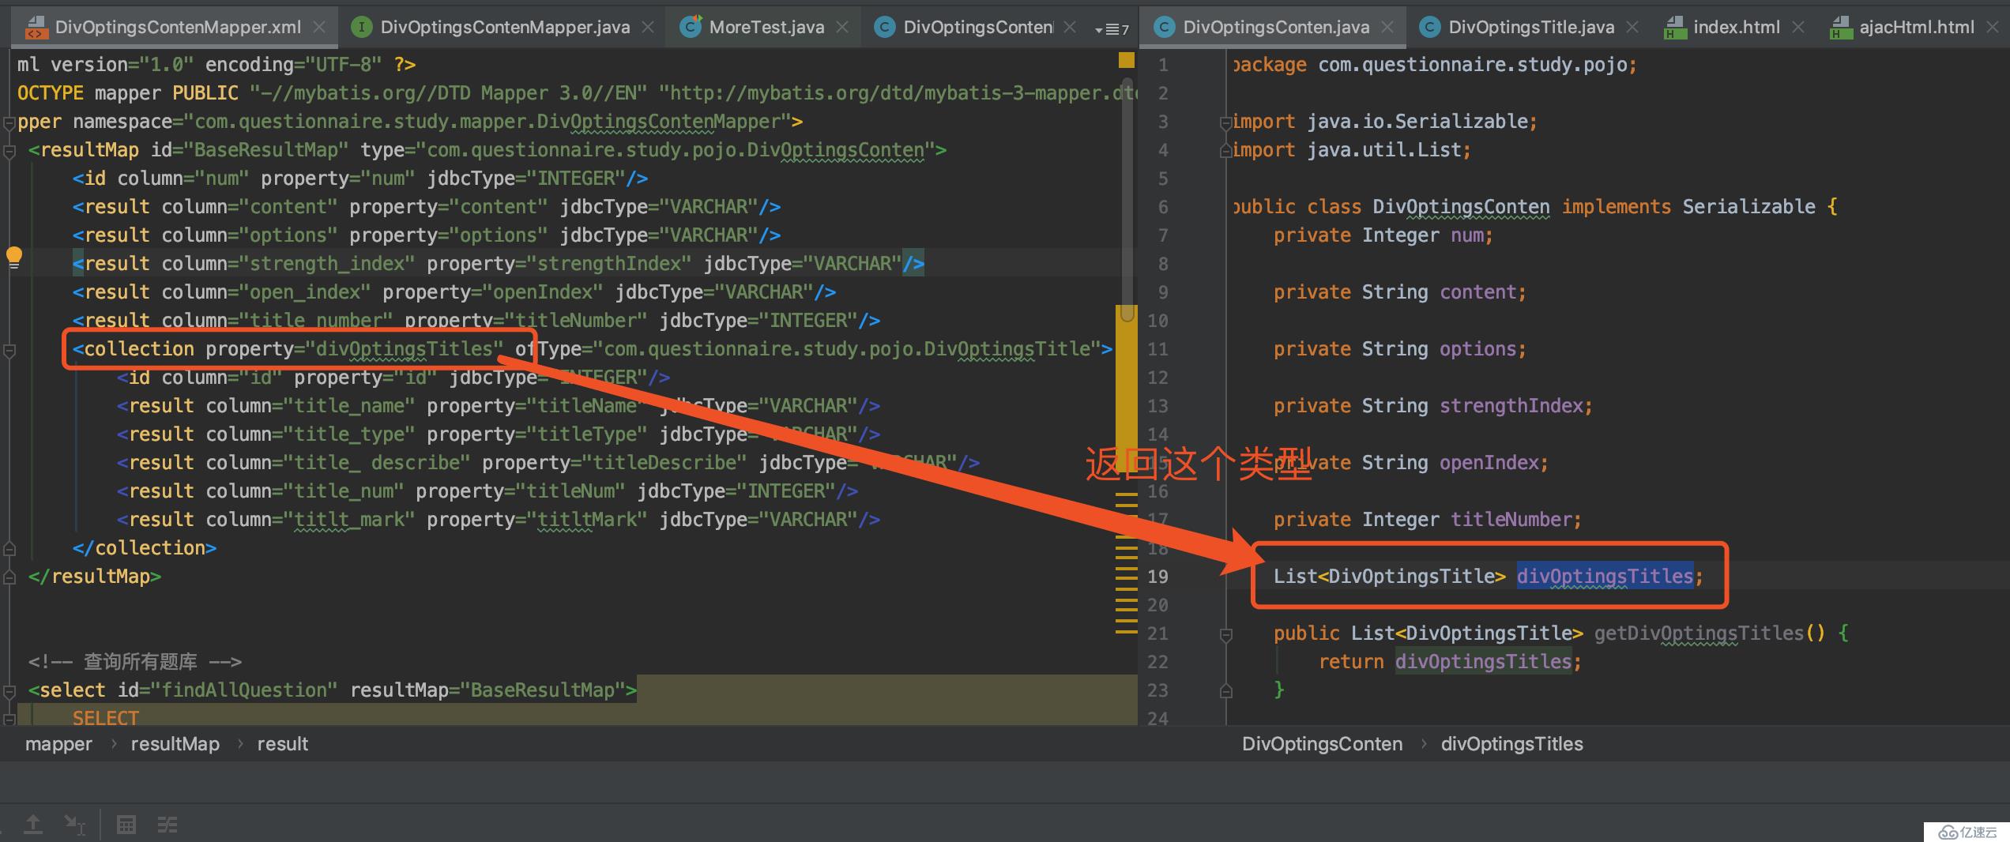Image resolution: width=2010 pixels, height=842 pixels.
Task: Click 'private Integer titleNumber;' line
Action: click(x=1427, y=520)
